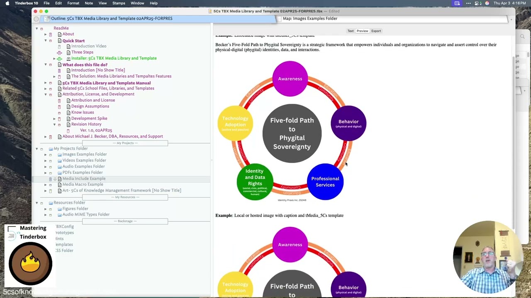
Task: Switch to the Text pane
Action: 351,31
